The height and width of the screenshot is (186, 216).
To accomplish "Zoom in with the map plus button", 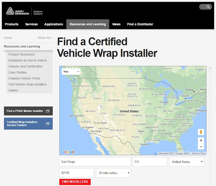I will coord(201,140).
